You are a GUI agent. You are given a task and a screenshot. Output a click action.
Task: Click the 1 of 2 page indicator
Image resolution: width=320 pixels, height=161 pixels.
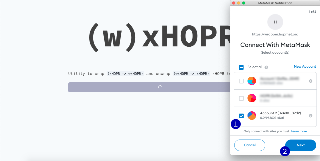312,12
